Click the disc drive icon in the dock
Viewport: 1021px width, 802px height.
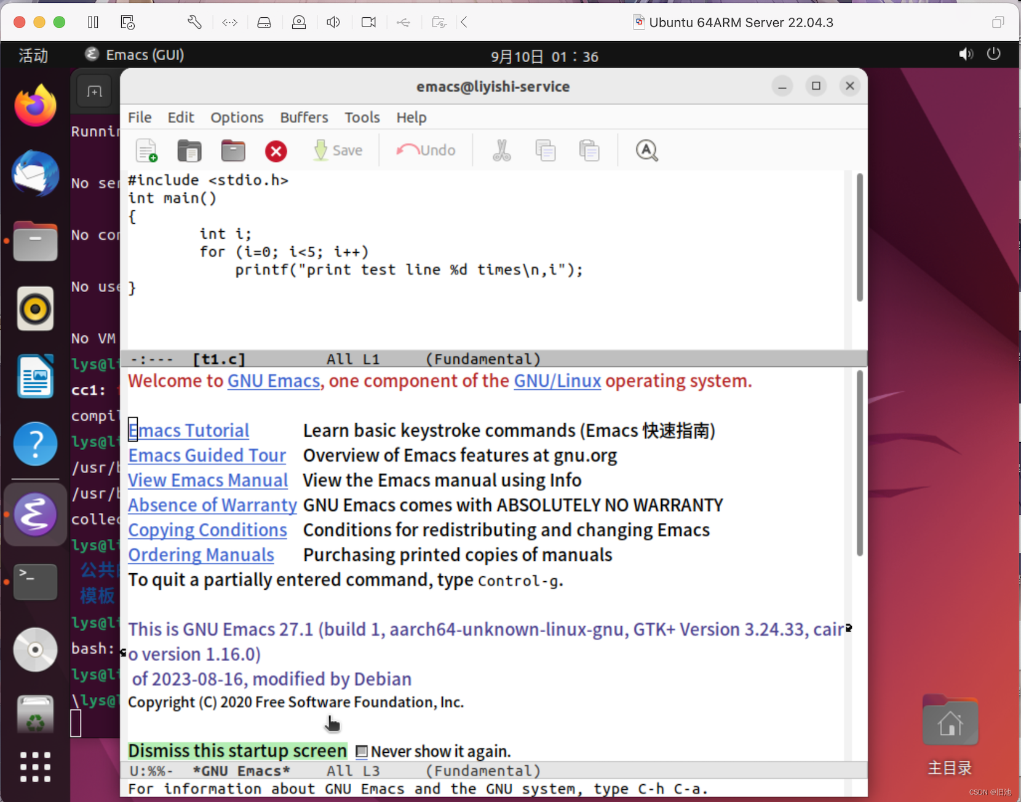[x=35, y=649]
